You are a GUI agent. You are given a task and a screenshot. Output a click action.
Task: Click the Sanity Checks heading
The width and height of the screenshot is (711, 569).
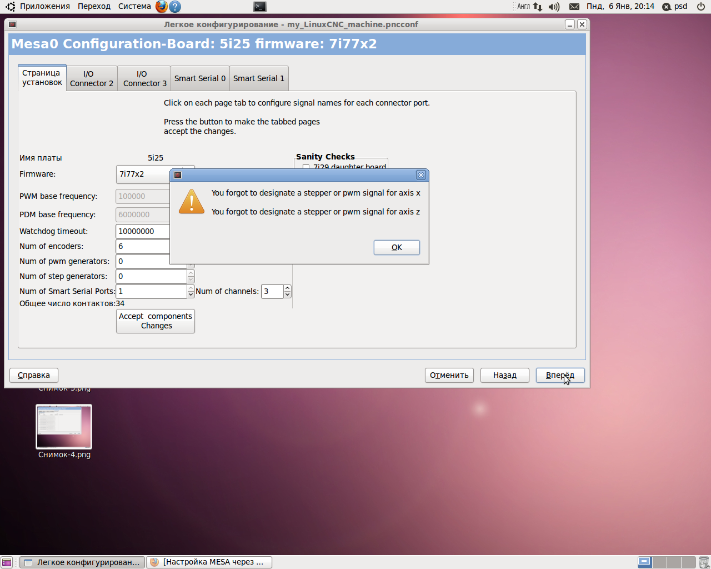[x=326, y=157]
